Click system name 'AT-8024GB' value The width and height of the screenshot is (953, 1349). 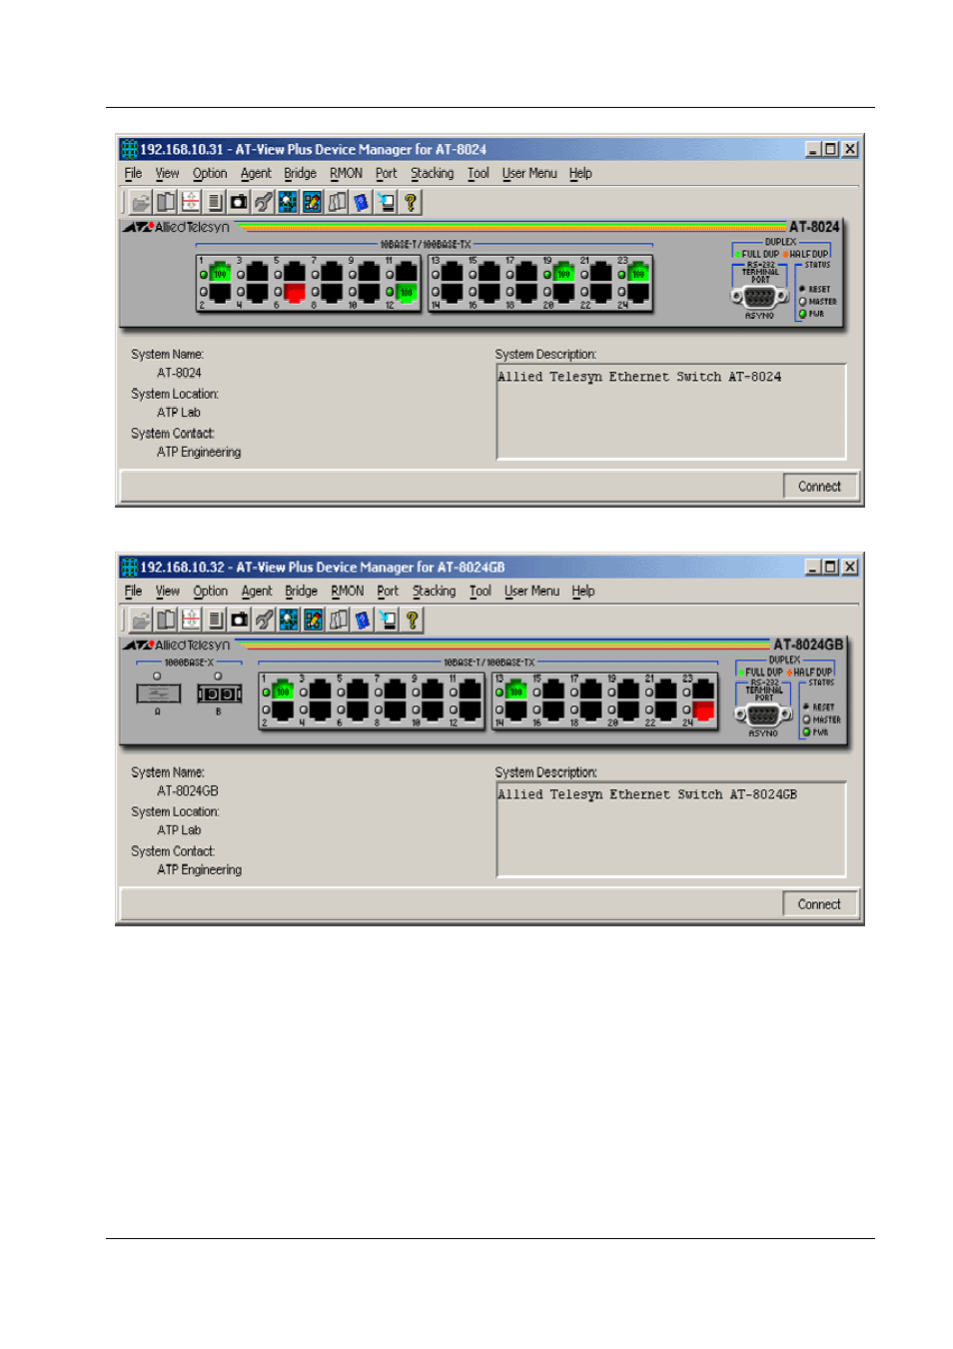(188, 791)
